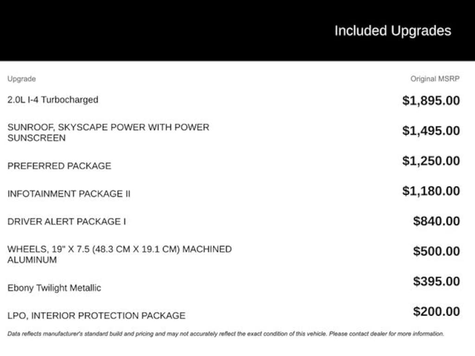475x356 pixels.
Task: Click the Original MSRP column header
Action: coord(435,79)
